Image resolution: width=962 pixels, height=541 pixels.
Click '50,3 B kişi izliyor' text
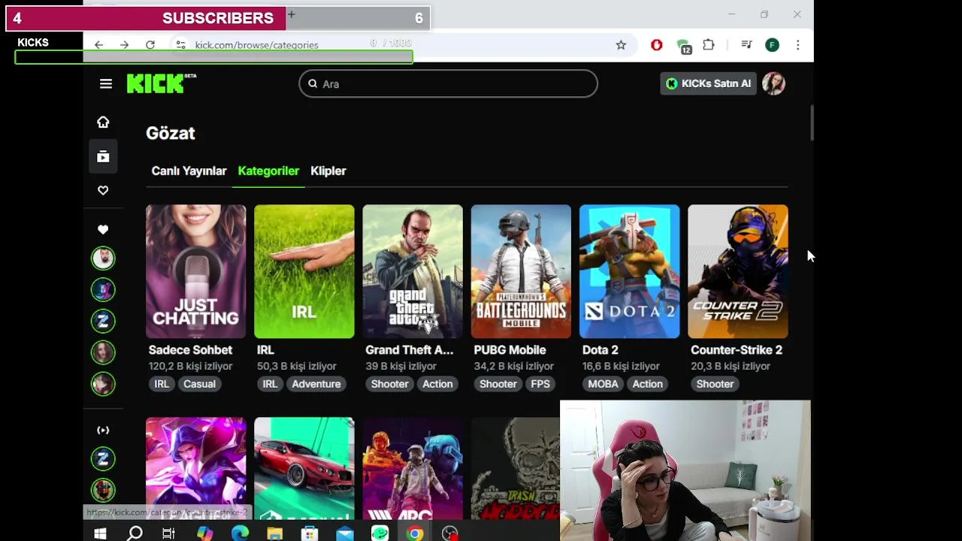296,366
